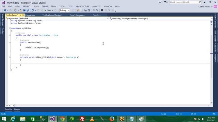Close the TextBoxExe.cs tab
This screenshot has width=218, height=122.
tap(23, 15)
